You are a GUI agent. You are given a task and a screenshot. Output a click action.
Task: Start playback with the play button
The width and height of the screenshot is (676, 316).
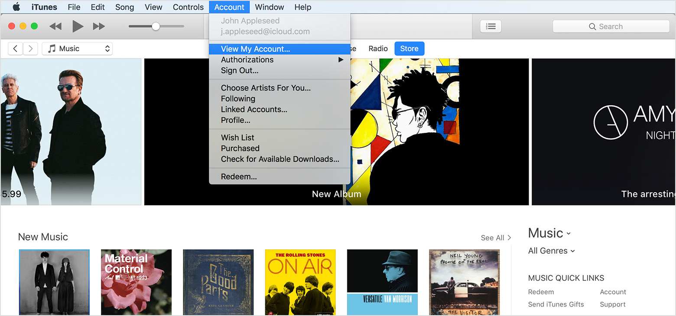(x=78, y=26)
